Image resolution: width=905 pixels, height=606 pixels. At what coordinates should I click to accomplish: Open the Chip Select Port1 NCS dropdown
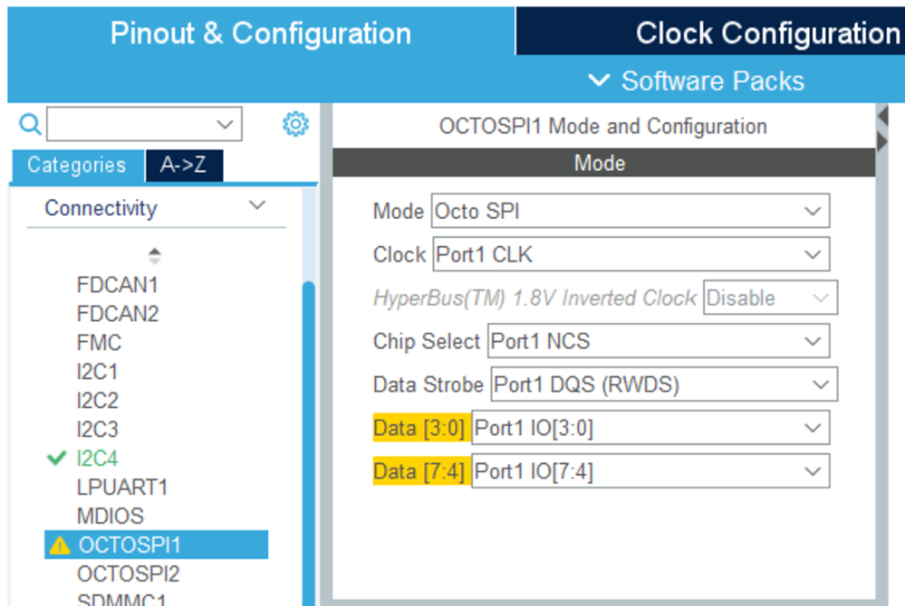pos(659,341)
